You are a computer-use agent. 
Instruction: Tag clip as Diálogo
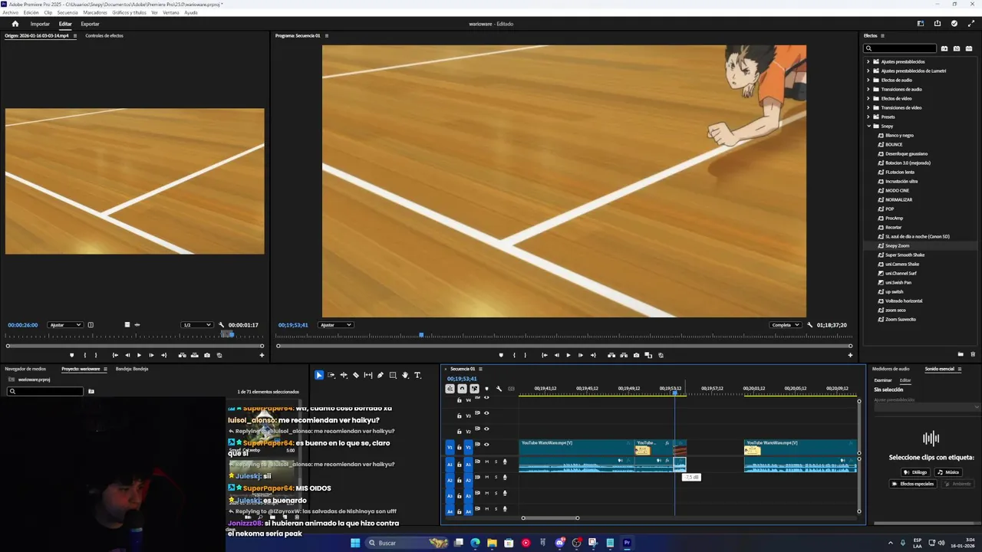coord(915,472)
